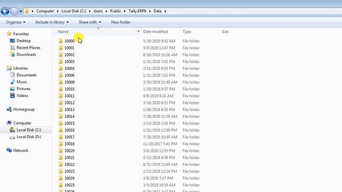Screen dimensions: 342x192
Task: Click the Local Disk (D:) drive icon
Action: pos(12,137)
